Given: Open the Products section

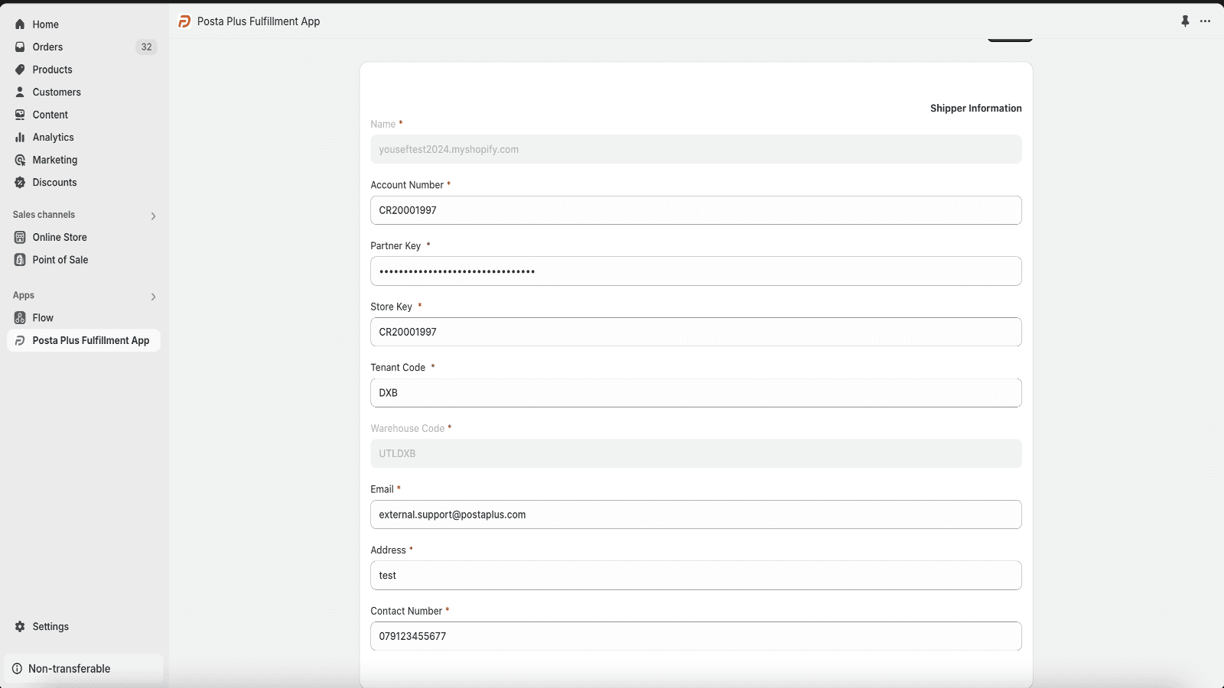Looking at the screenshot, I should pyautogui.click(x=52, y=70).
